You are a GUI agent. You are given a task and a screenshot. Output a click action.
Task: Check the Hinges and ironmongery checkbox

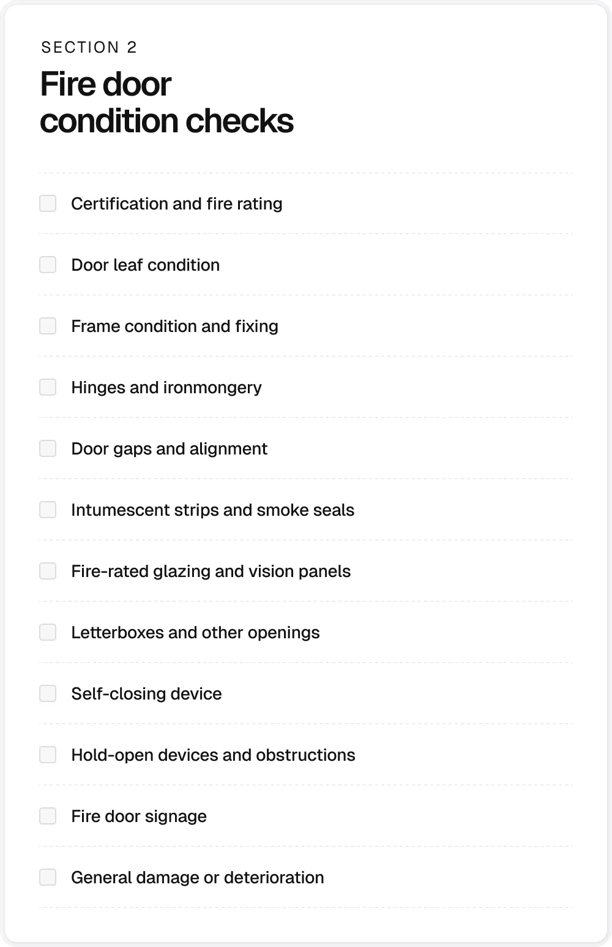point(48,387)
